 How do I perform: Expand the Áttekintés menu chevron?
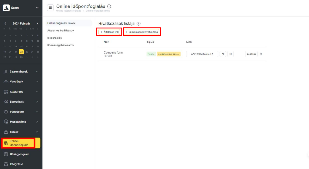point(37,92)
